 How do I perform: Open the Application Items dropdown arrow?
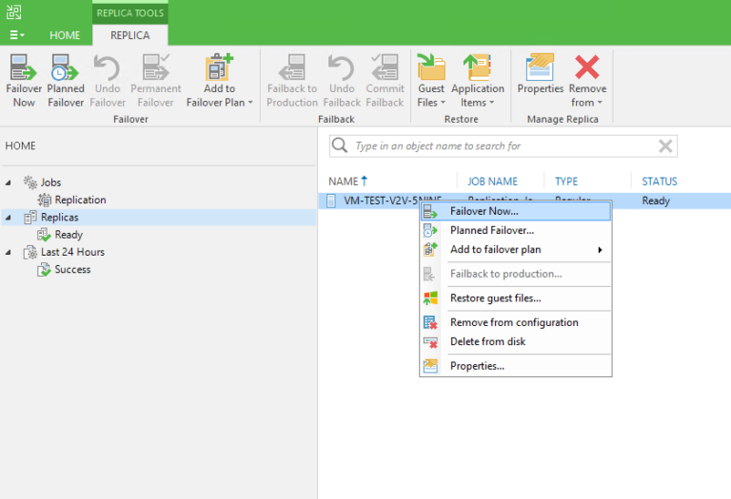(x=491, y=103)
